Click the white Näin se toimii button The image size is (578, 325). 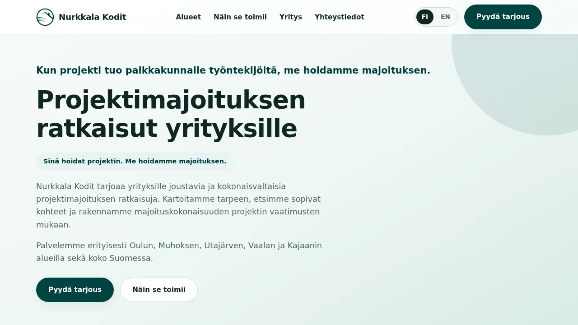[159, 290]
